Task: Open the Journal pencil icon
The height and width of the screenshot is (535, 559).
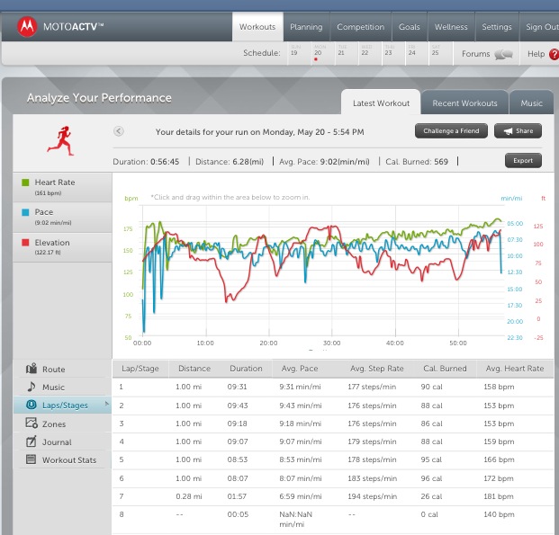Action: (x=32, y=441)
